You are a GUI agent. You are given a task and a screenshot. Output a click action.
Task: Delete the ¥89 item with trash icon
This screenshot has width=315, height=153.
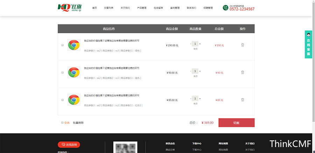click(243, 99)
